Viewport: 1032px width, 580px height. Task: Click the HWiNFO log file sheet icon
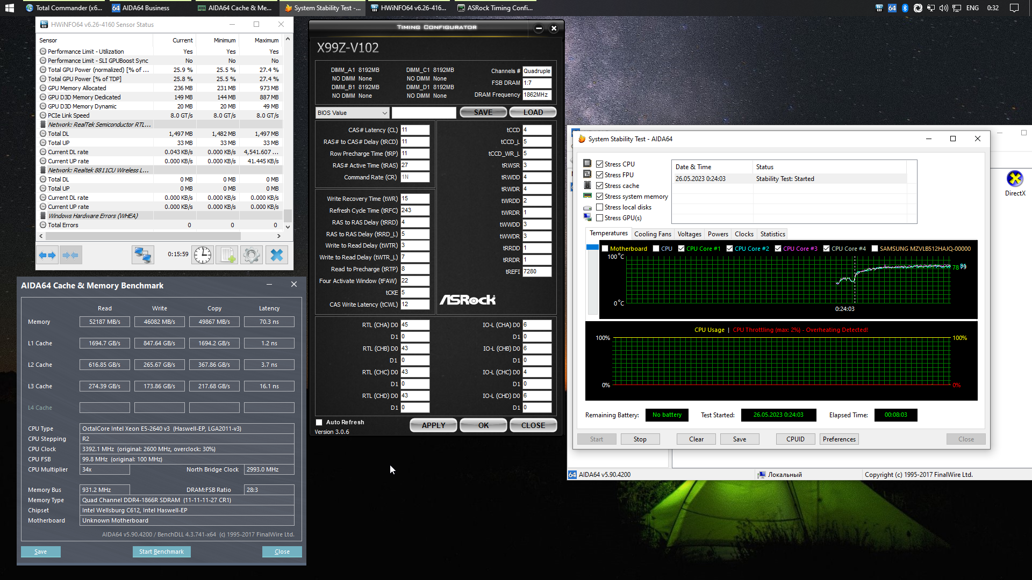[x=227, y=255]
